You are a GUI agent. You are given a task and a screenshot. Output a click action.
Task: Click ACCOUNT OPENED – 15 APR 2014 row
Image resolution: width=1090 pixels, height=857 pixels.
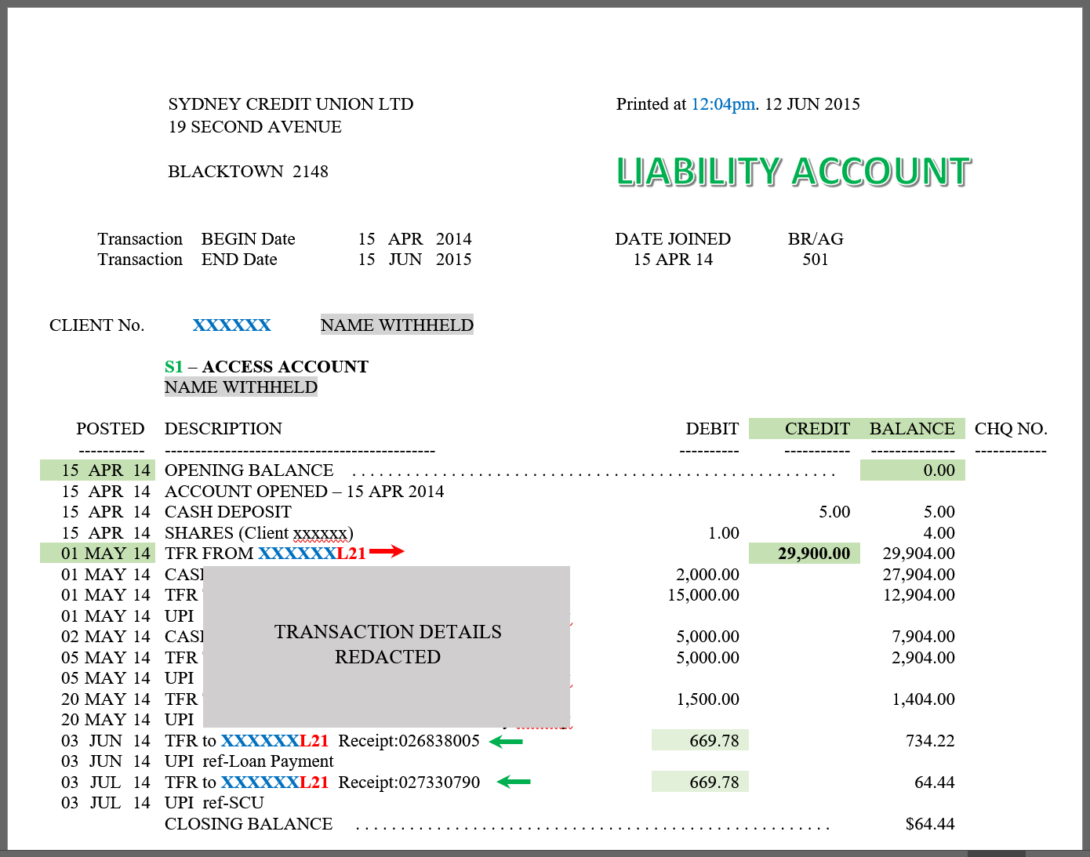(304, 492)
